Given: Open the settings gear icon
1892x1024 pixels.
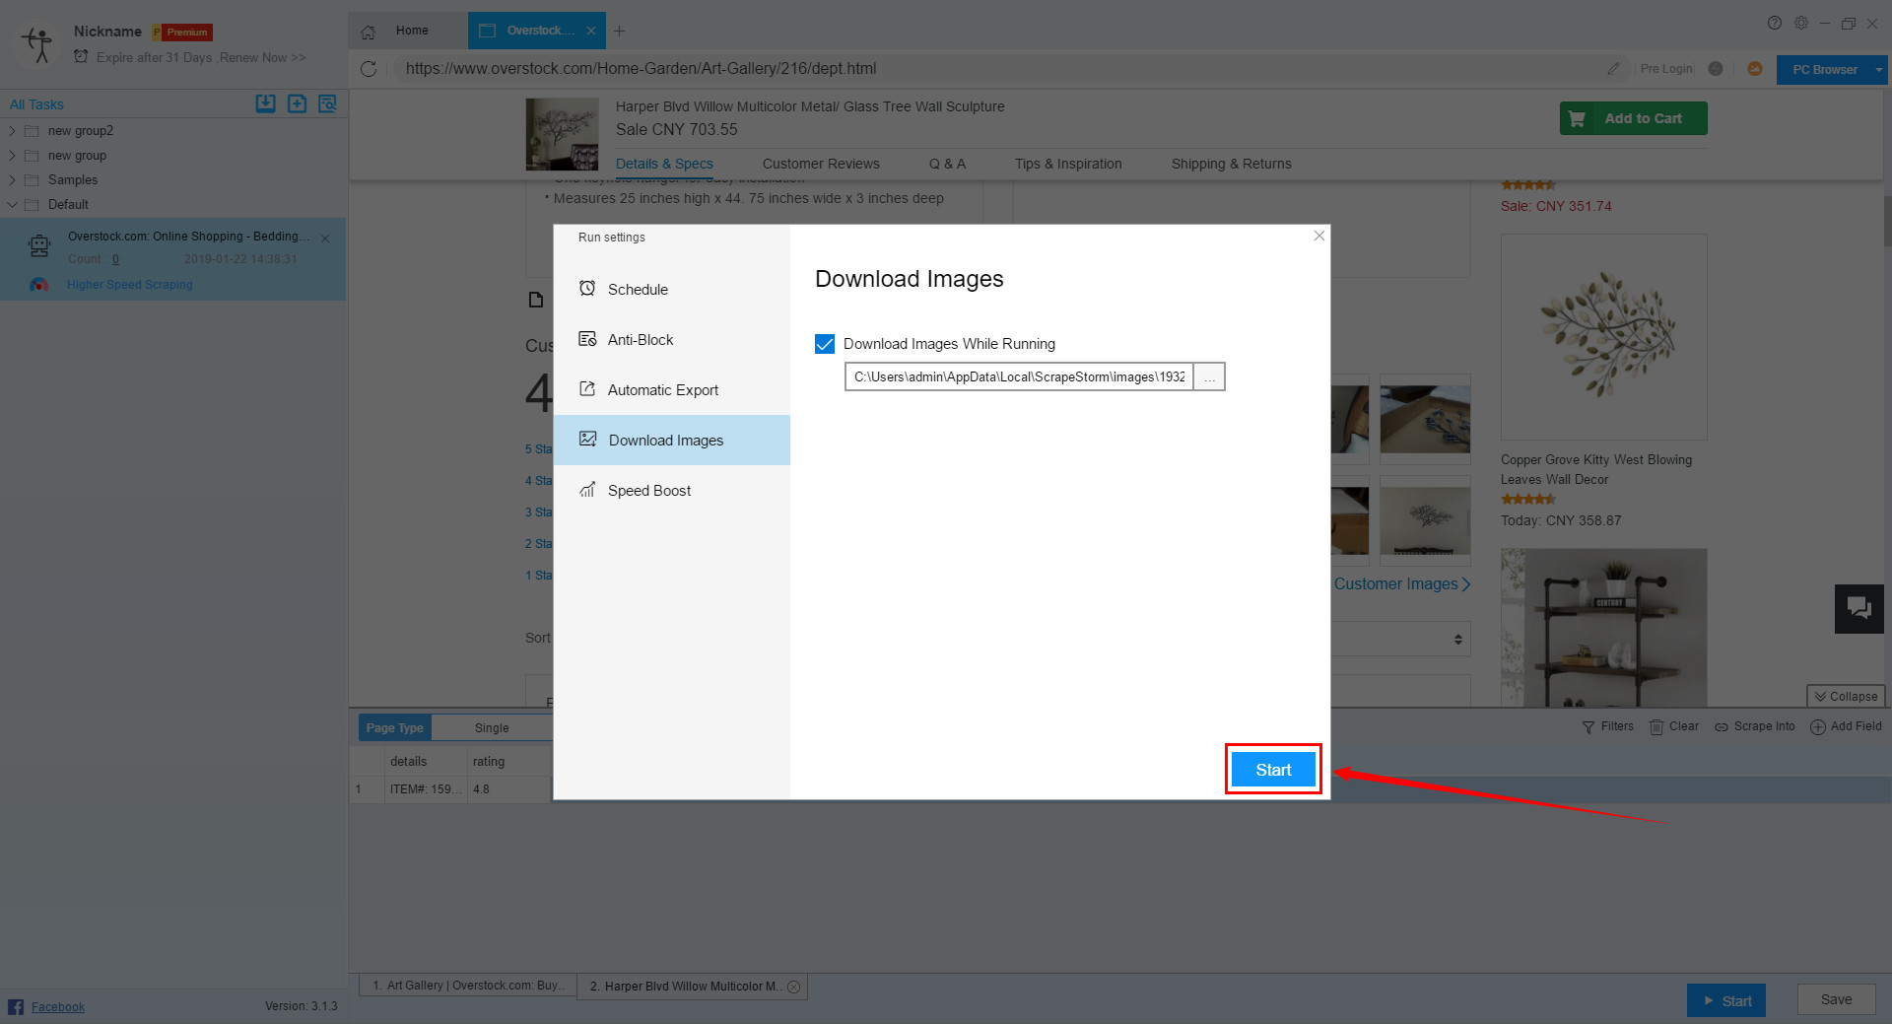Looking at the screenshot, I should 1801,24.
